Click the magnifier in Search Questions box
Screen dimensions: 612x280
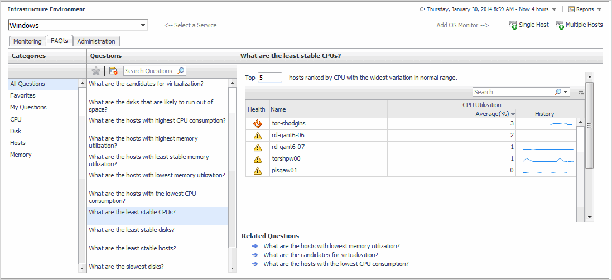point(181,71)
